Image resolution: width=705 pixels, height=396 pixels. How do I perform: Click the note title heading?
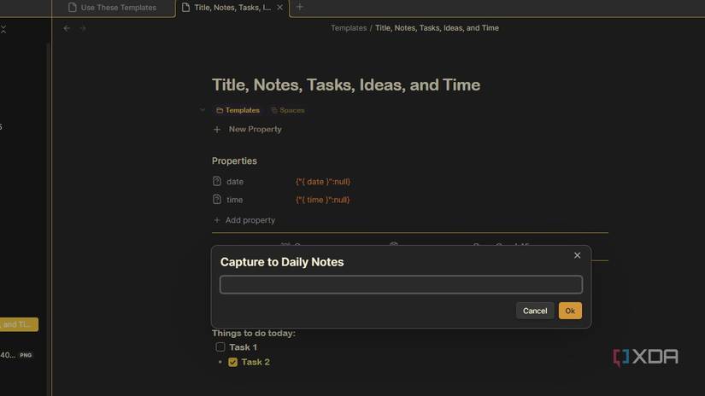pos(346,84)
